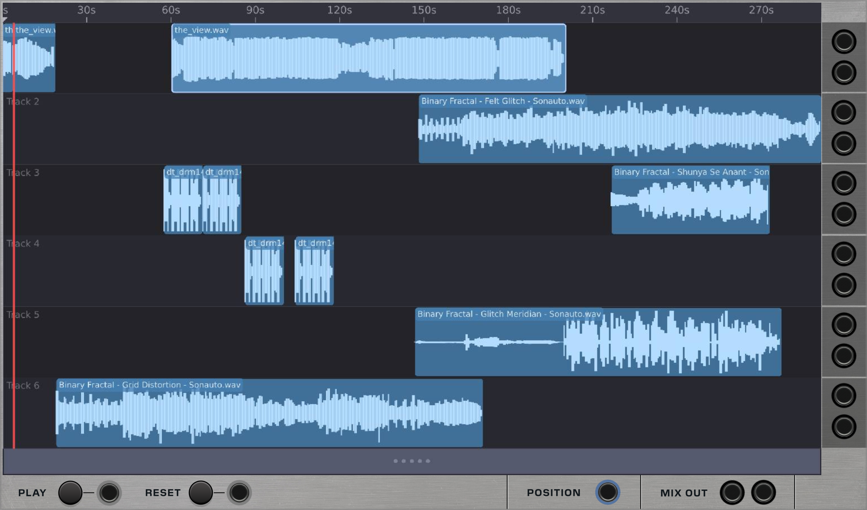
Task: Click the POSITION output jack
Action: [608, 492]
